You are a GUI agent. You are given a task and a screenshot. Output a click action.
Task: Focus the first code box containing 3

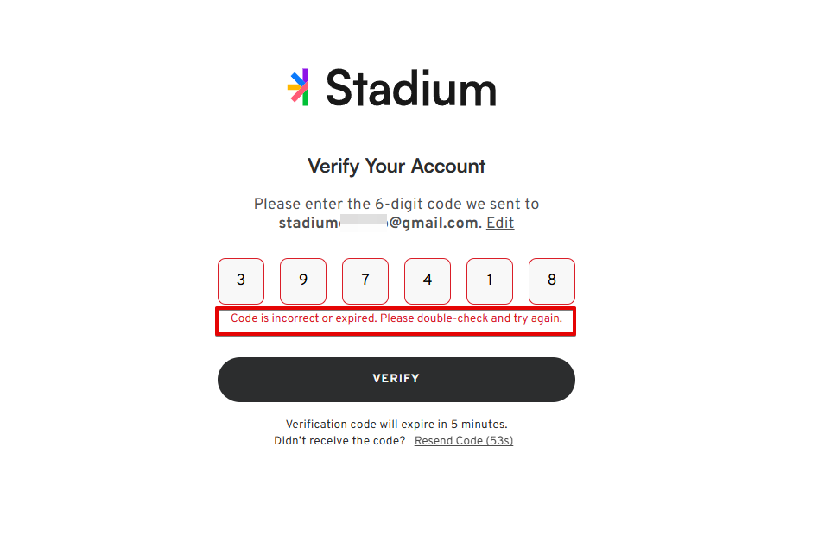[241, 280]
